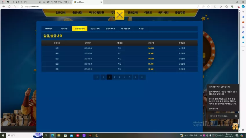Close the popup with the yellow X button
Screen dimensions: 246x138
click(120, 15)
